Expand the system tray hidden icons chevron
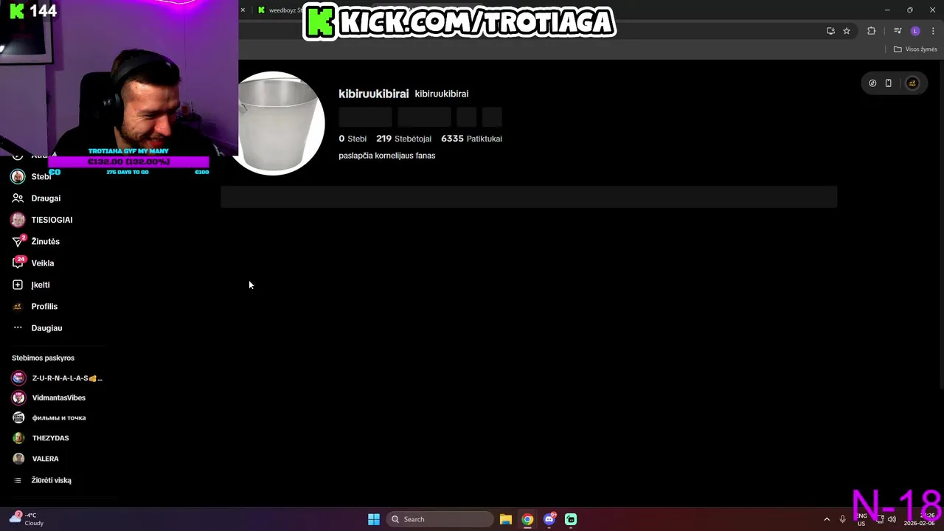The image size is (944, 531). (x=827, y=519)
